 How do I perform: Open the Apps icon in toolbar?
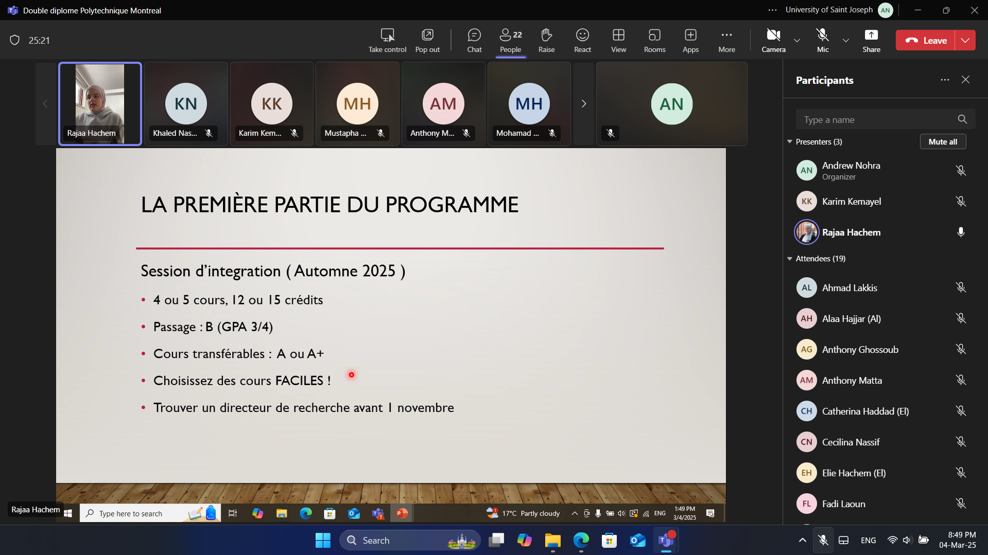pyautogui.click(x=690, y=40)
